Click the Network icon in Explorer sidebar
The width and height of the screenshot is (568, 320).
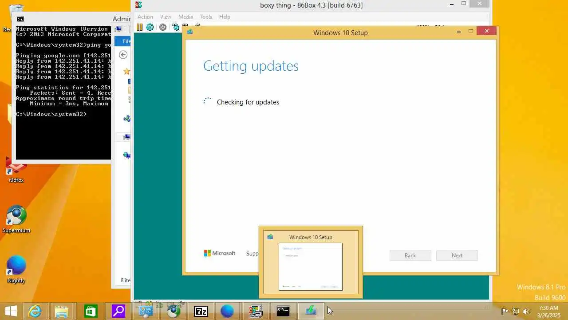pyautogui.click(x=127, y=155)
